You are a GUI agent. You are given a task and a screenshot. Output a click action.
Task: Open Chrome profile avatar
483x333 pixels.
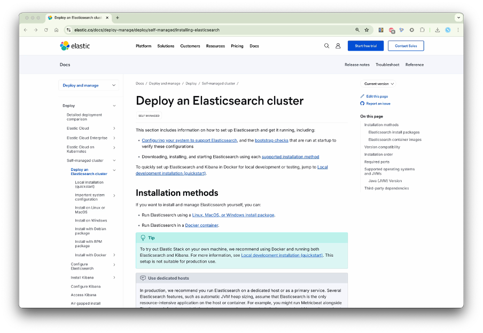(x=448, y=30)
